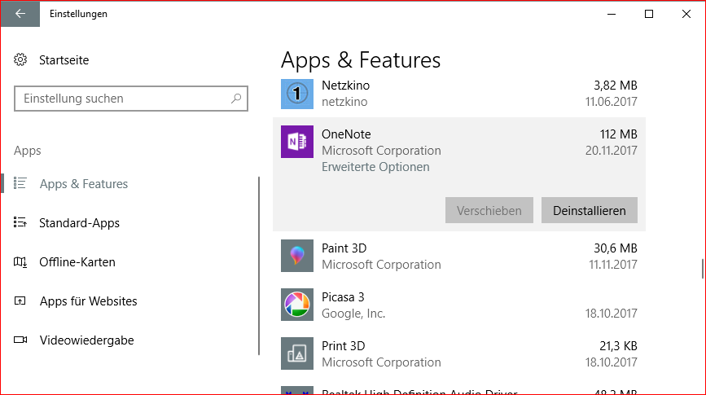Click the Netzkino app icon

297,94
